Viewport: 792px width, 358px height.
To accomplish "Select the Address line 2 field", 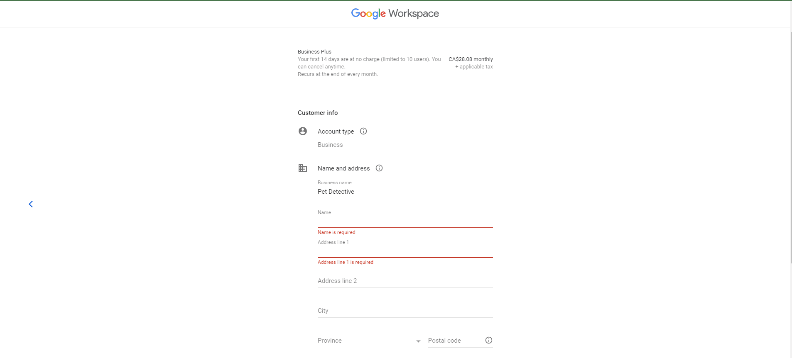I will [405, 281].
